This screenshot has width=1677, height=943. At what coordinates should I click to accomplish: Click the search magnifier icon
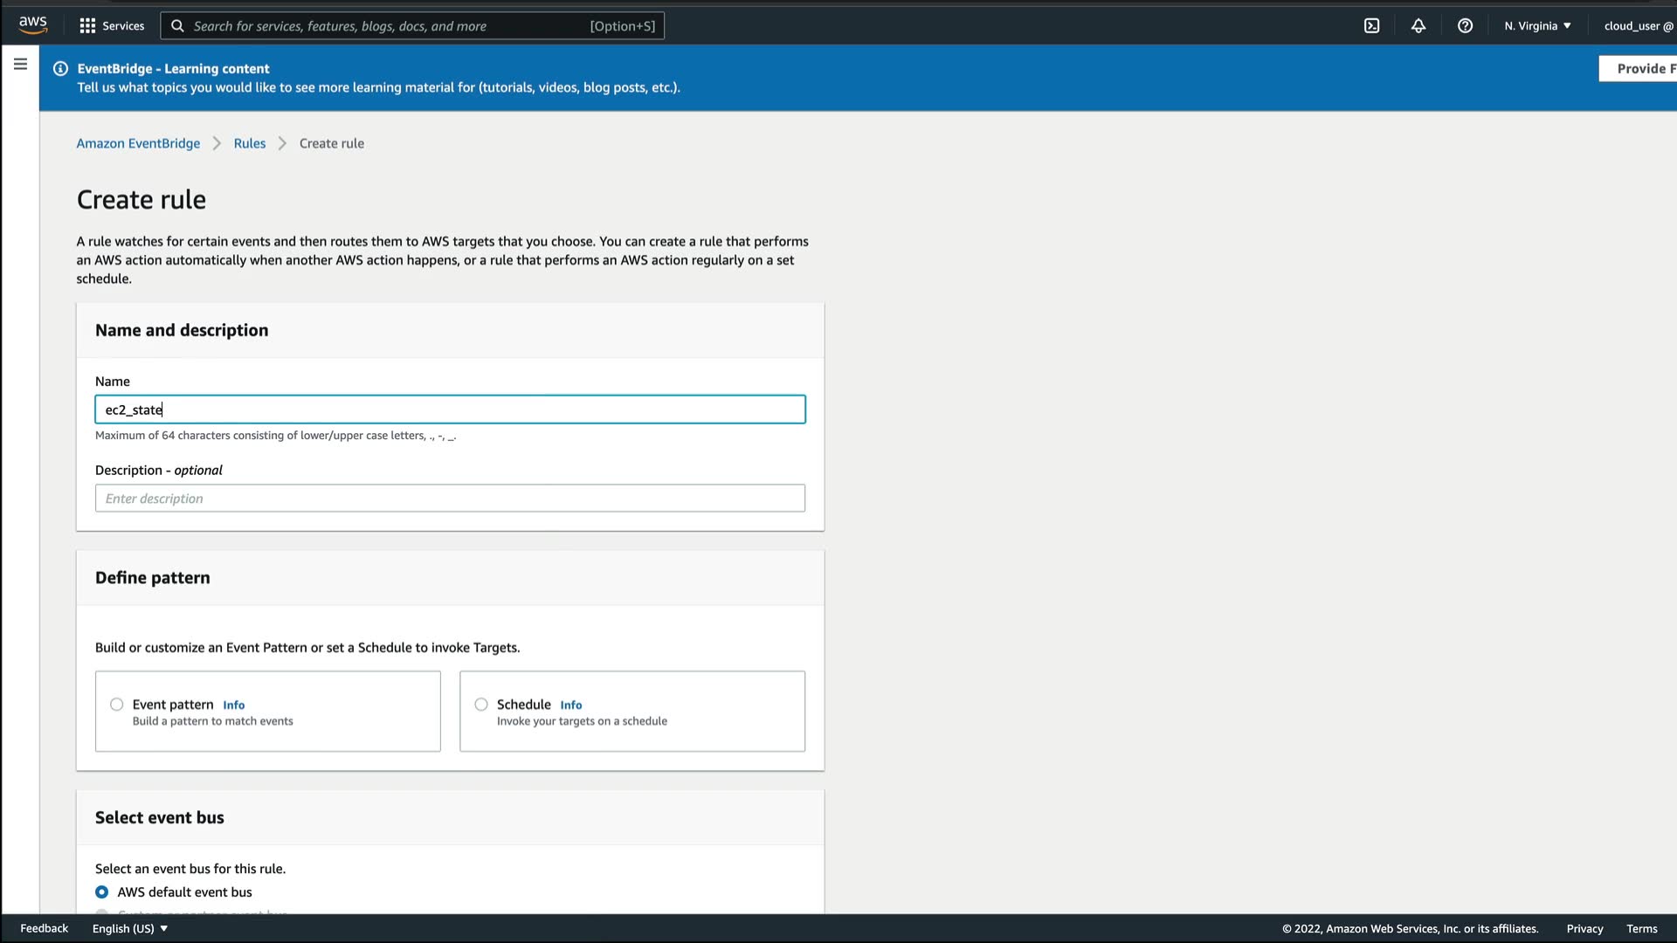[177, 25]
